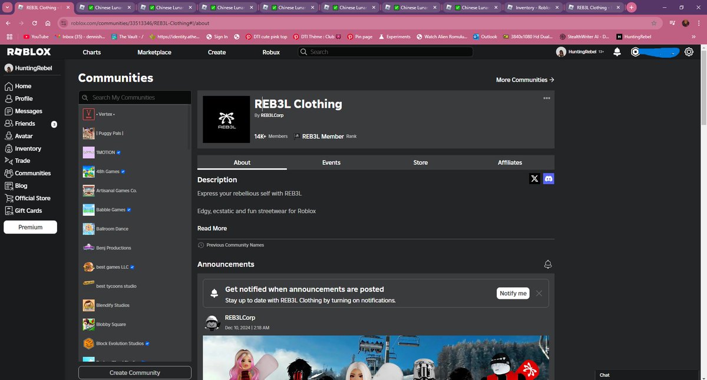Screen dimensions: 707x380
Task: Open Profile in the sidebar
Action: pos(18,98)
